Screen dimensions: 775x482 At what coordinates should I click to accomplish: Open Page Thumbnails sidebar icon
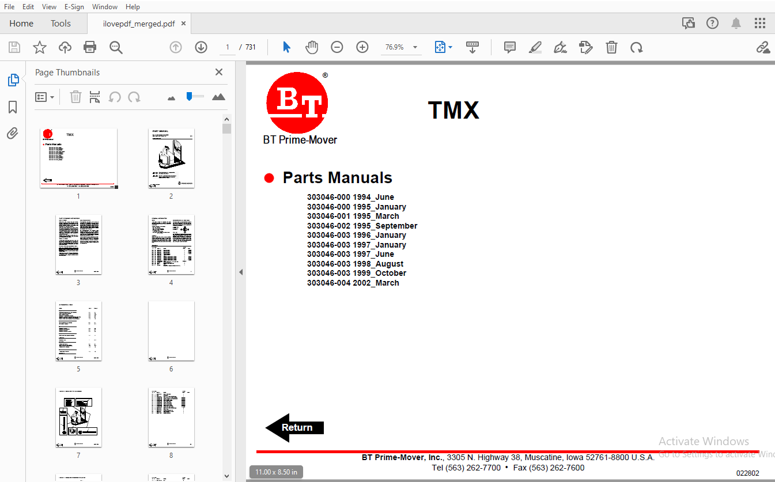coord(13,80)
